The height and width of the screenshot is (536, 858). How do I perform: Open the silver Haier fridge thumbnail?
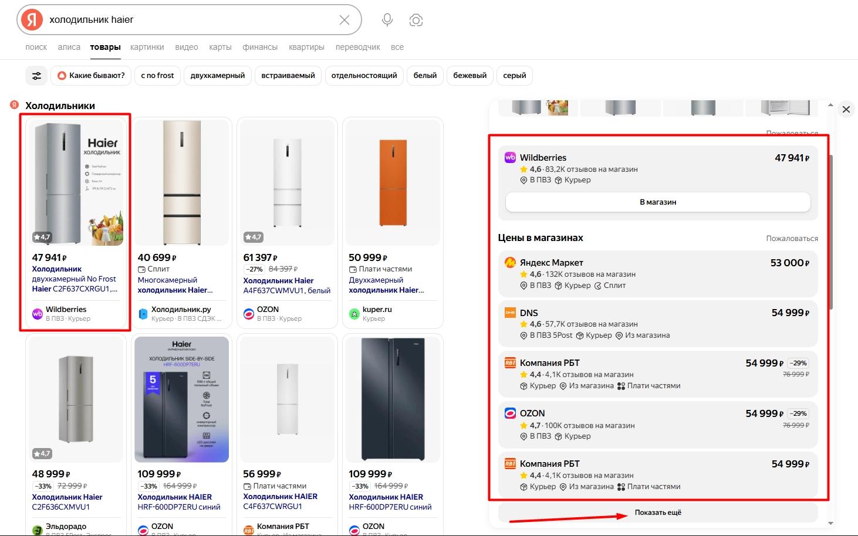pos(76,182)
